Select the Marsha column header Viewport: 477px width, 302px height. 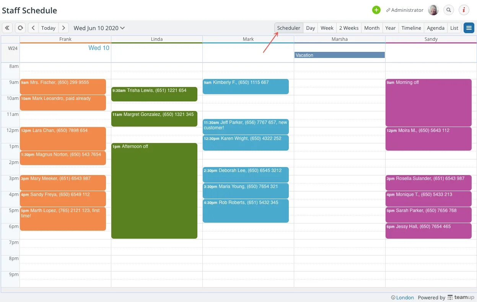coord(340,39)
